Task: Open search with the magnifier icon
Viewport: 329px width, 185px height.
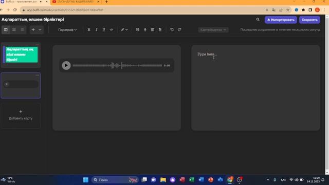Action: 258,20
